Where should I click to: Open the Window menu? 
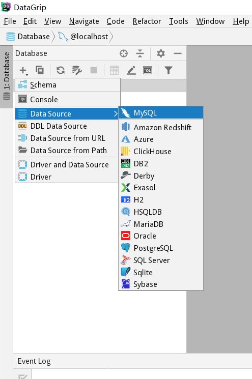coord(210,21)
